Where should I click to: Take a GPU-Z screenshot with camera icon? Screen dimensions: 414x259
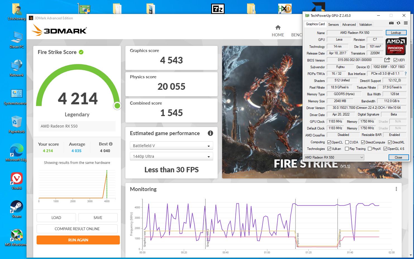pyautogui.click(x=391, y=23)
